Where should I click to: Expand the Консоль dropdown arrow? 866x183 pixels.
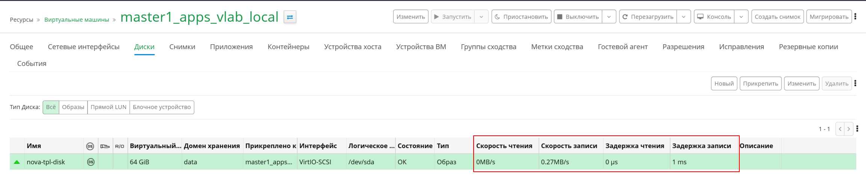(741, 16)
